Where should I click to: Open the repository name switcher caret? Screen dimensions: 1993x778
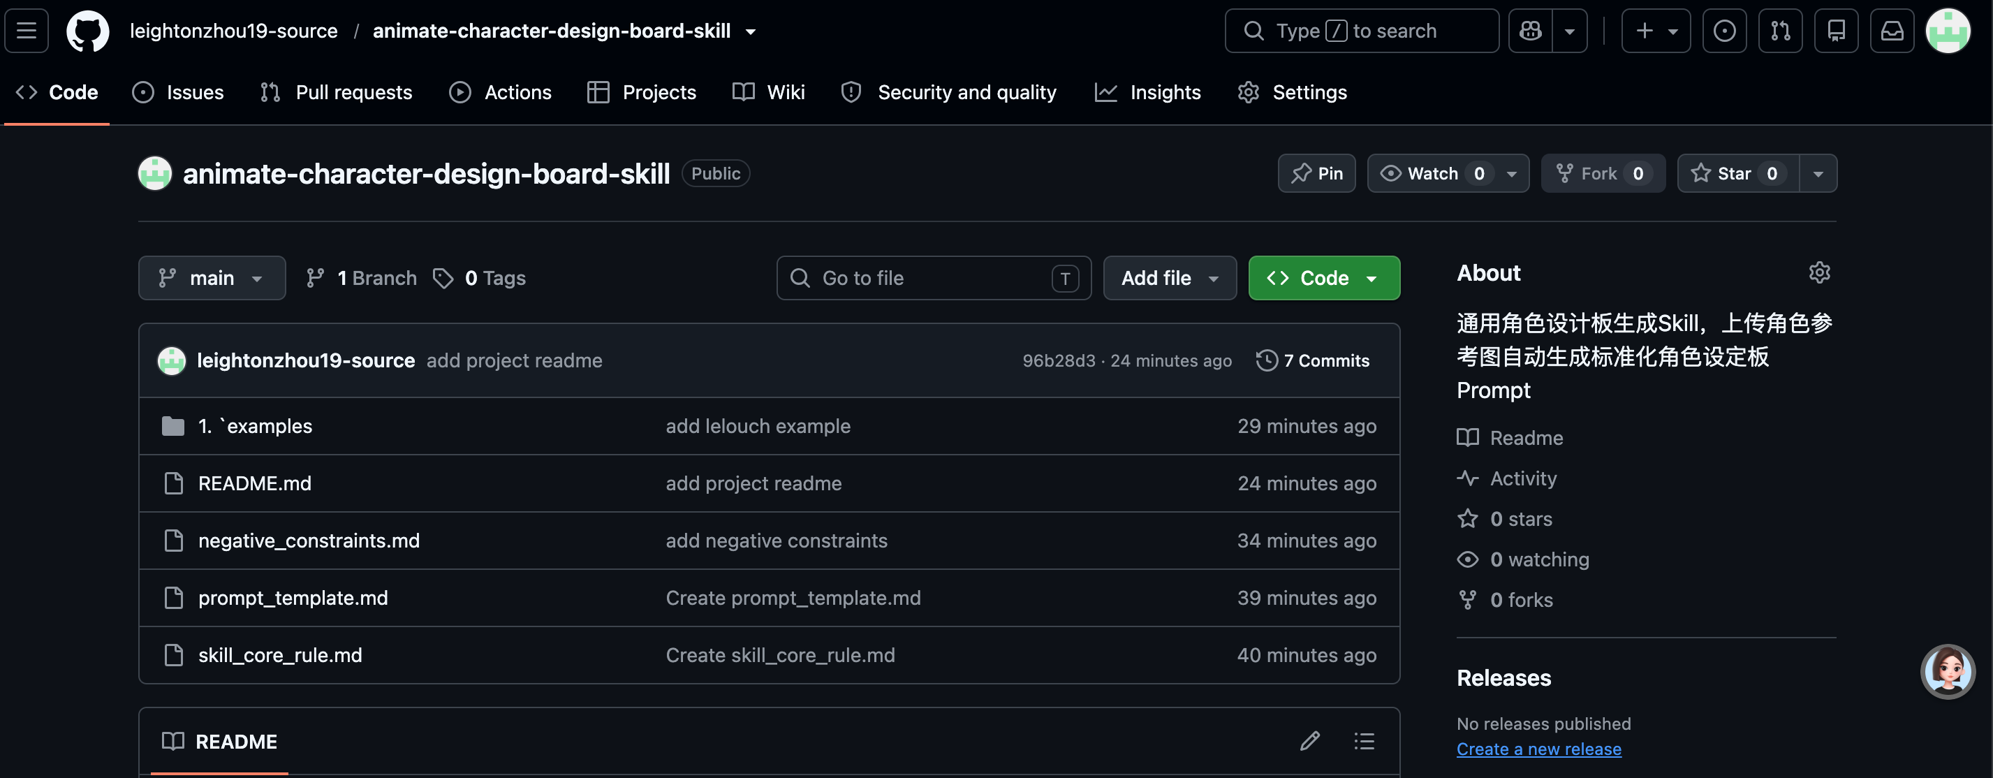[750, 31]
